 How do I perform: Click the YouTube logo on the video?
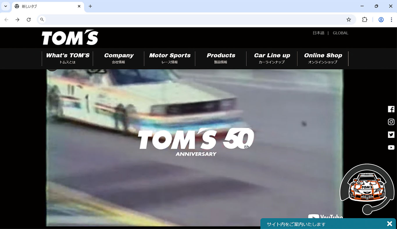click(326, 217)
